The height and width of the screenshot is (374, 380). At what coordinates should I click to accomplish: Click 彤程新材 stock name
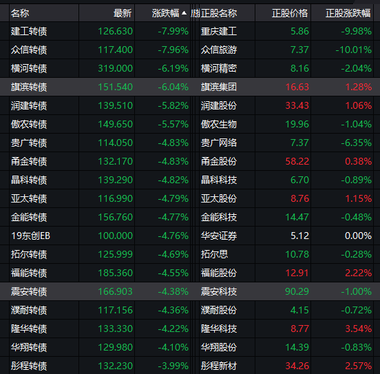(x=219, y=366)
